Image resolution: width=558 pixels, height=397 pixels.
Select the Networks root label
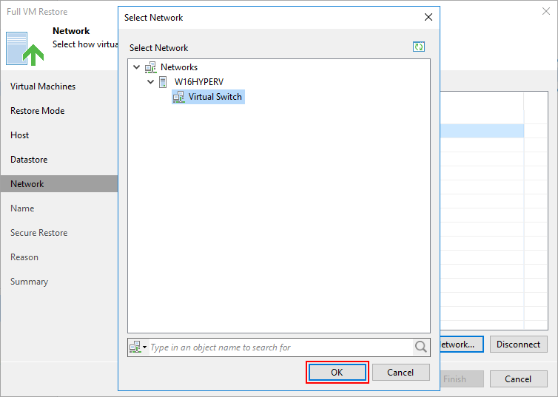click(x=179, y=67)
